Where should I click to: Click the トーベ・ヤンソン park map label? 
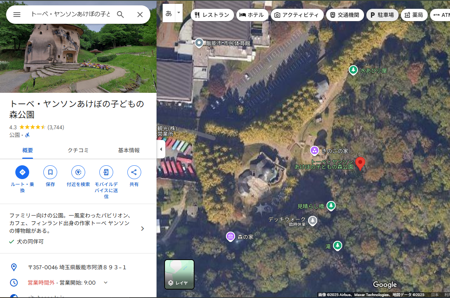(x=324, y=165)
